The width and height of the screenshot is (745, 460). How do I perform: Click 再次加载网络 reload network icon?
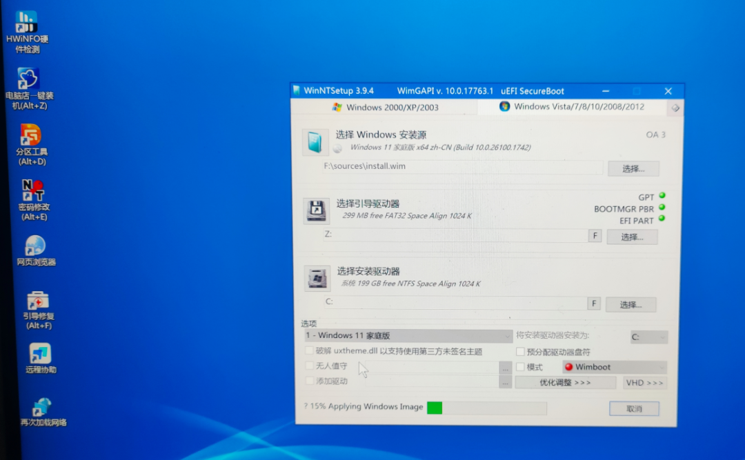[x=42, y=407]
